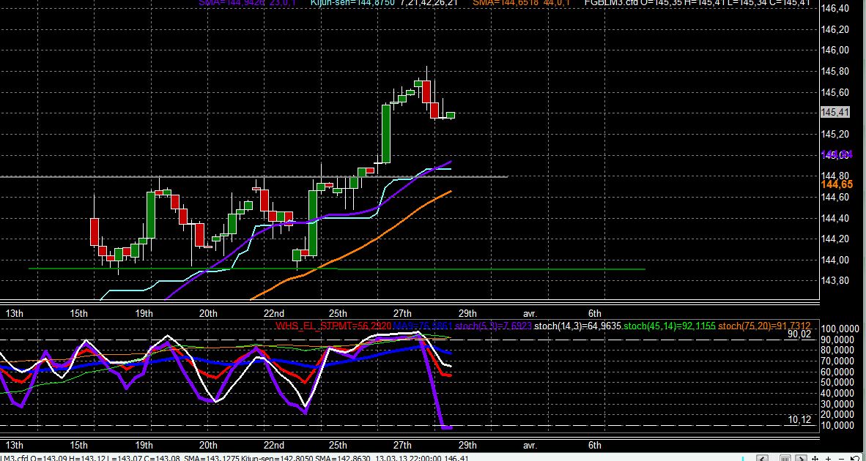The image size is (866, 461).
Task: Click the FGBLM3.cfd OHLC header text
Action: (697, 3)
